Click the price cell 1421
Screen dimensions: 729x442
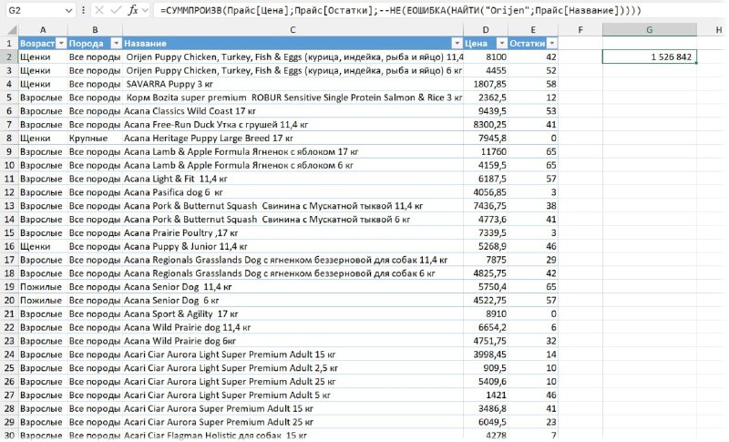[486, 395]
